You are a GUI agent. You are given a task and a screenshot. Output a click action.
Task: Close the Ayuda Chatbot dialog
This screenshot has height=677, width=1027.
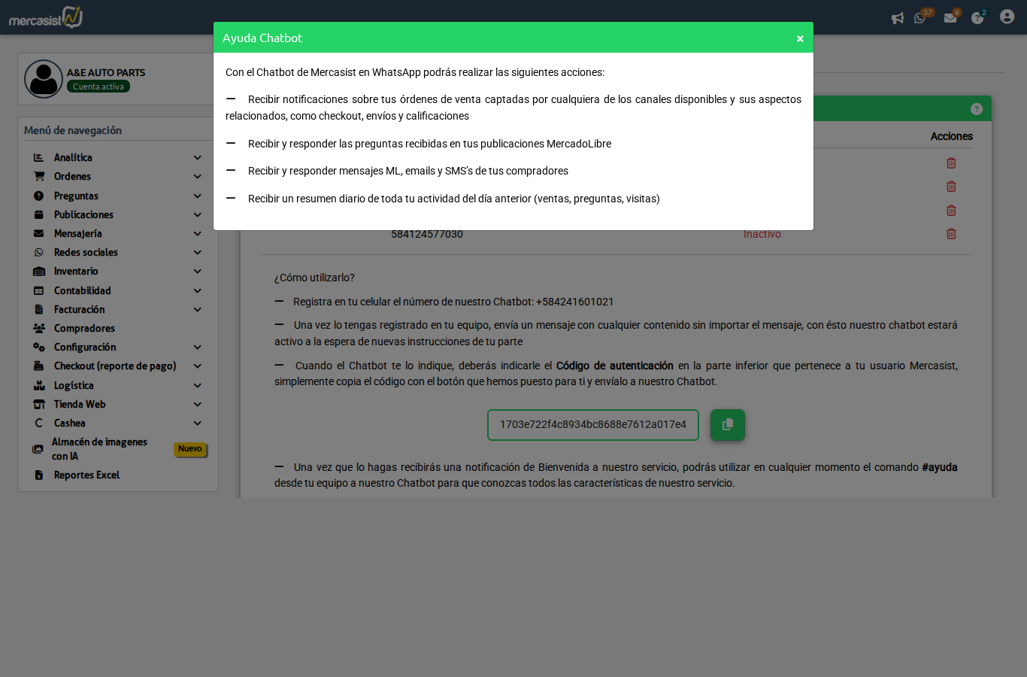(800, 38)
